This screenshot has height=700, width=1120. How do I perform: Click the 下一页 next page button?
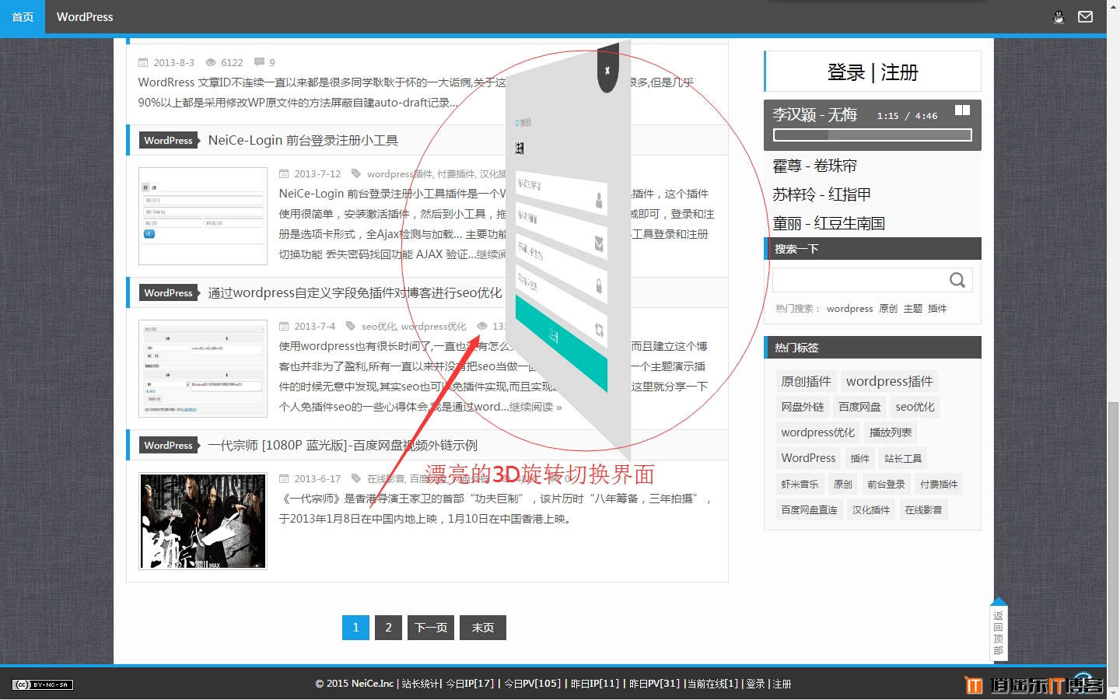point(431,628)
